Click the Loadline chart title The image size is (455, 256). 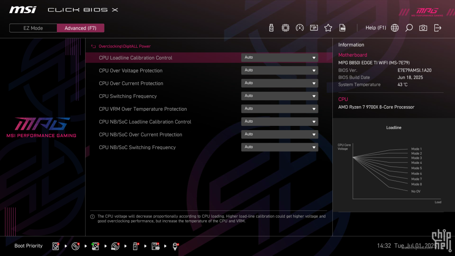click(x=394, y=128)
